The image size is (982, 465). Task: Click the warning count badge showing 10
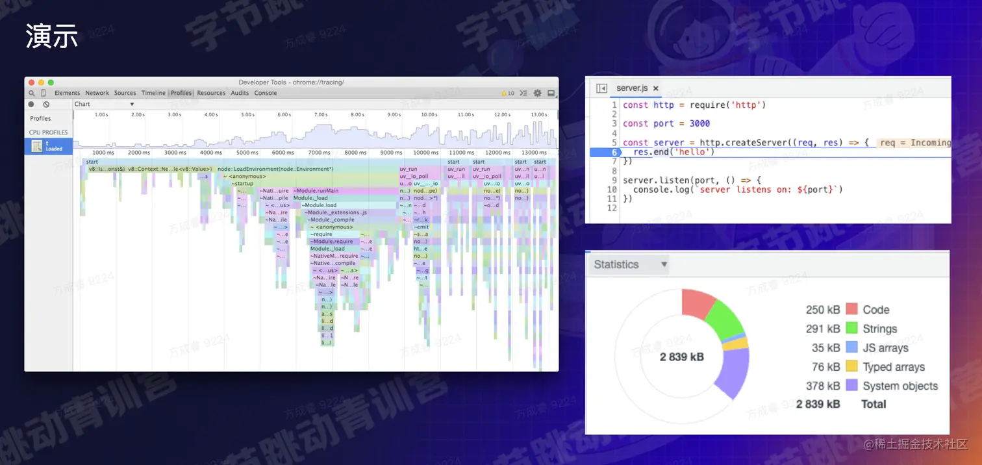coord(508,94)
